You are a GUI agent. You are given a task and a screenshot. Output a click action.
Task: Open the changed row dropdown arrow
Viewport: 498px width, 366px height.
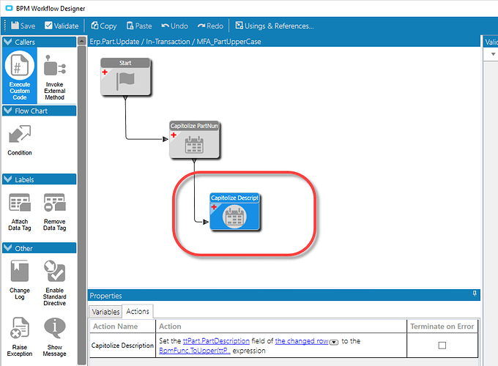tap(334, 342)
